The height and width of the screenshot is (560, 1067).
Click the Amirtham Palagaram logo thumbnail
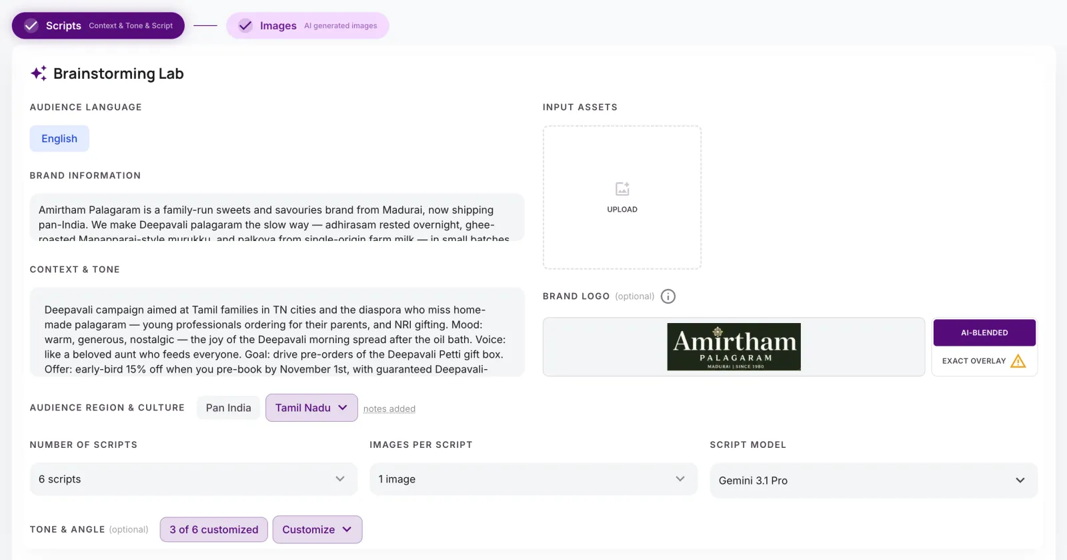point(734,347)
